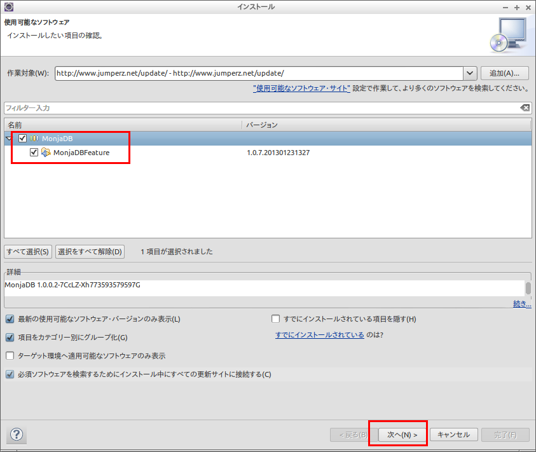The image size is (536, 452).
Task: Clear the filter text with eraser icon
Action: coord(525,108)
